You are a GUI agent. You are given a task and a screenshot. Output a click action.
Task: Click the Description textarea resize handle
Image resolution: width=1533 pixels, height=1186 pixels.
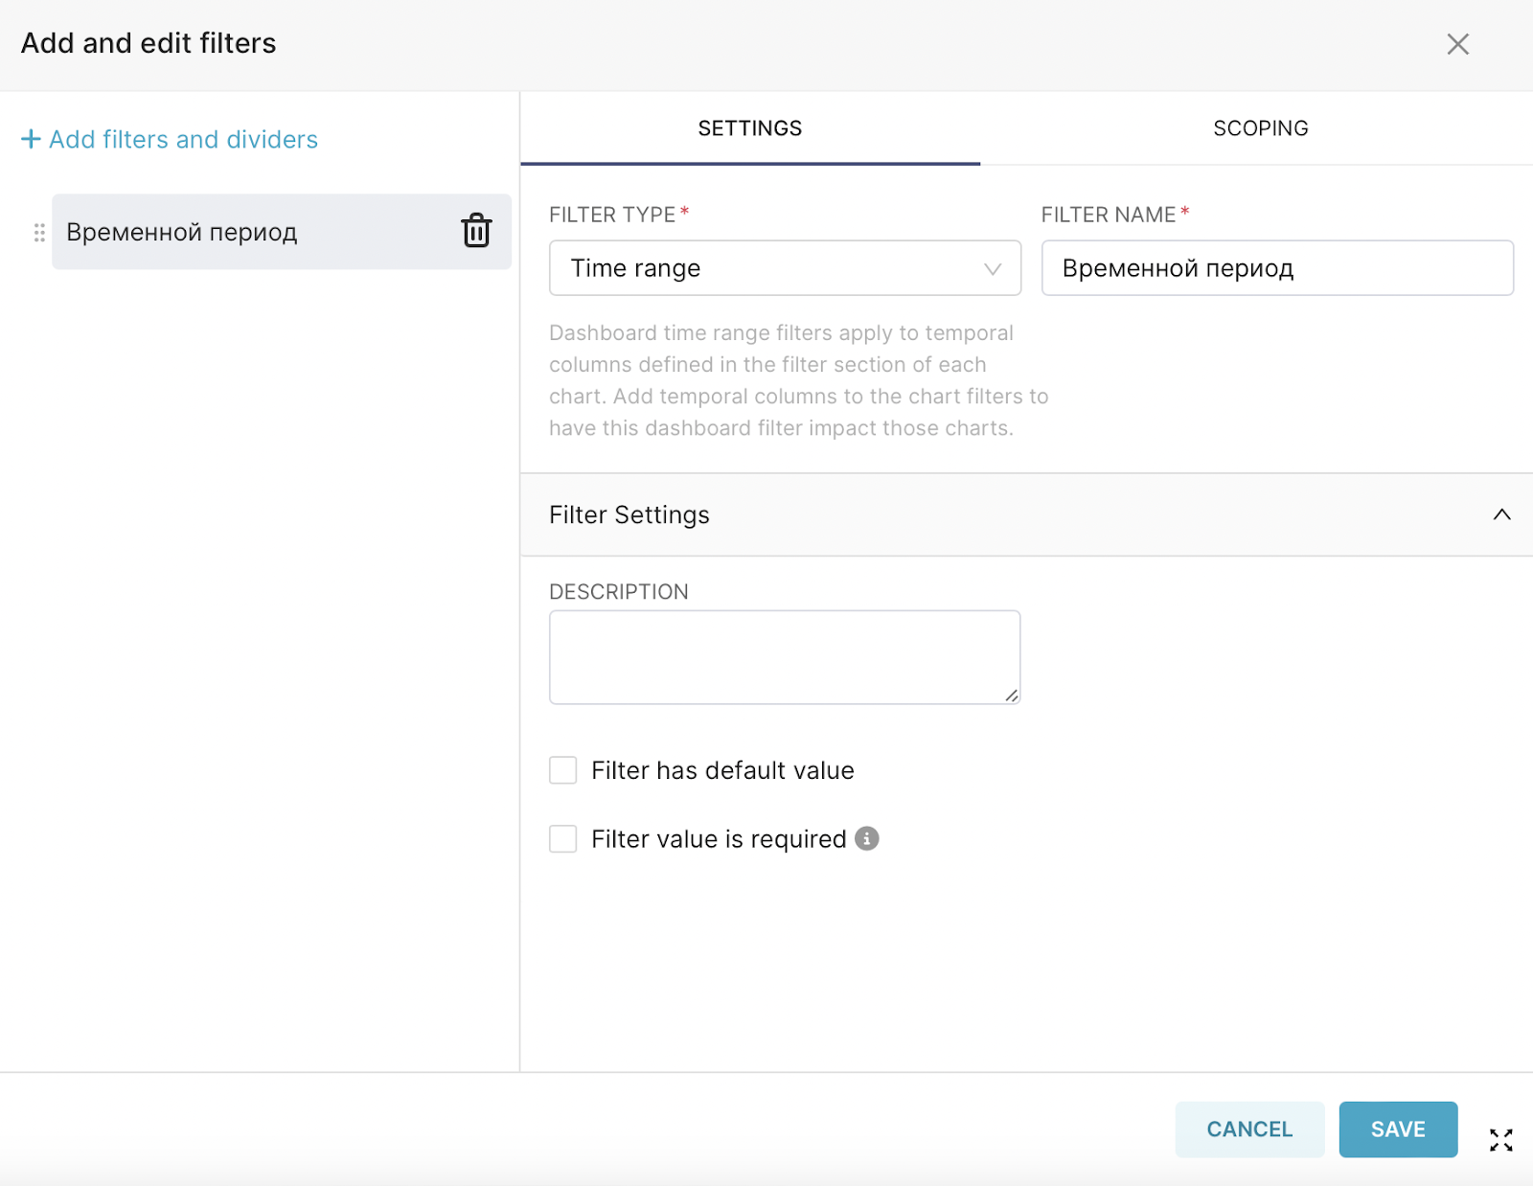pos(1012,696)
